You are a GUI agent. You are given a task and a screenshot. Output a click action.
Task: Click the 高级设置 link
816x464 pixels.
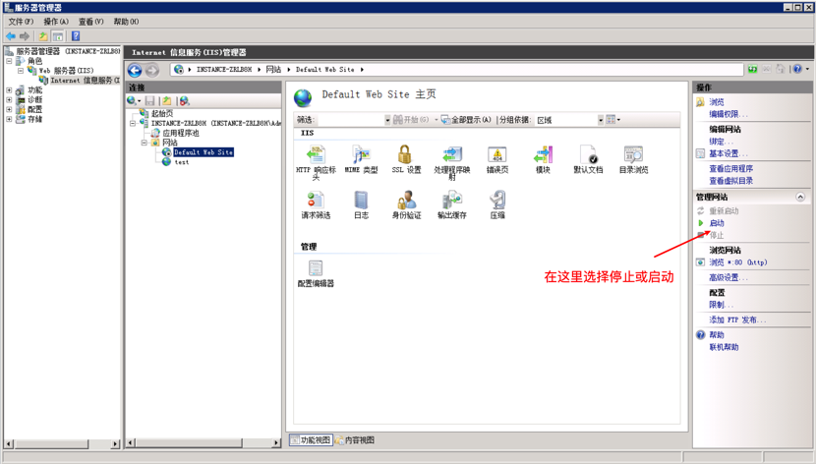729,278
